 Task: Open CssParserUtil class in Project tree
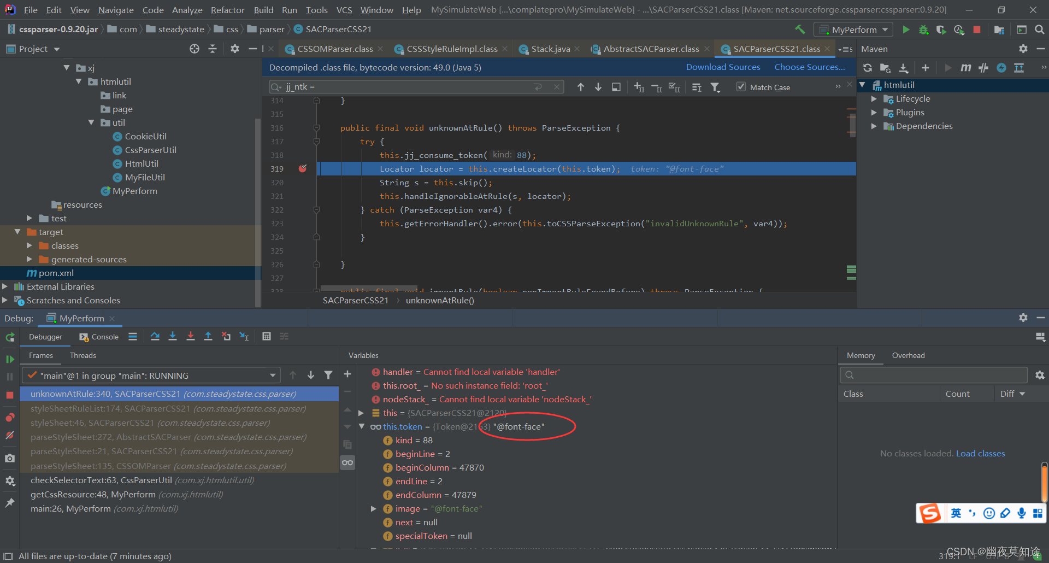(x=150, y=150)
